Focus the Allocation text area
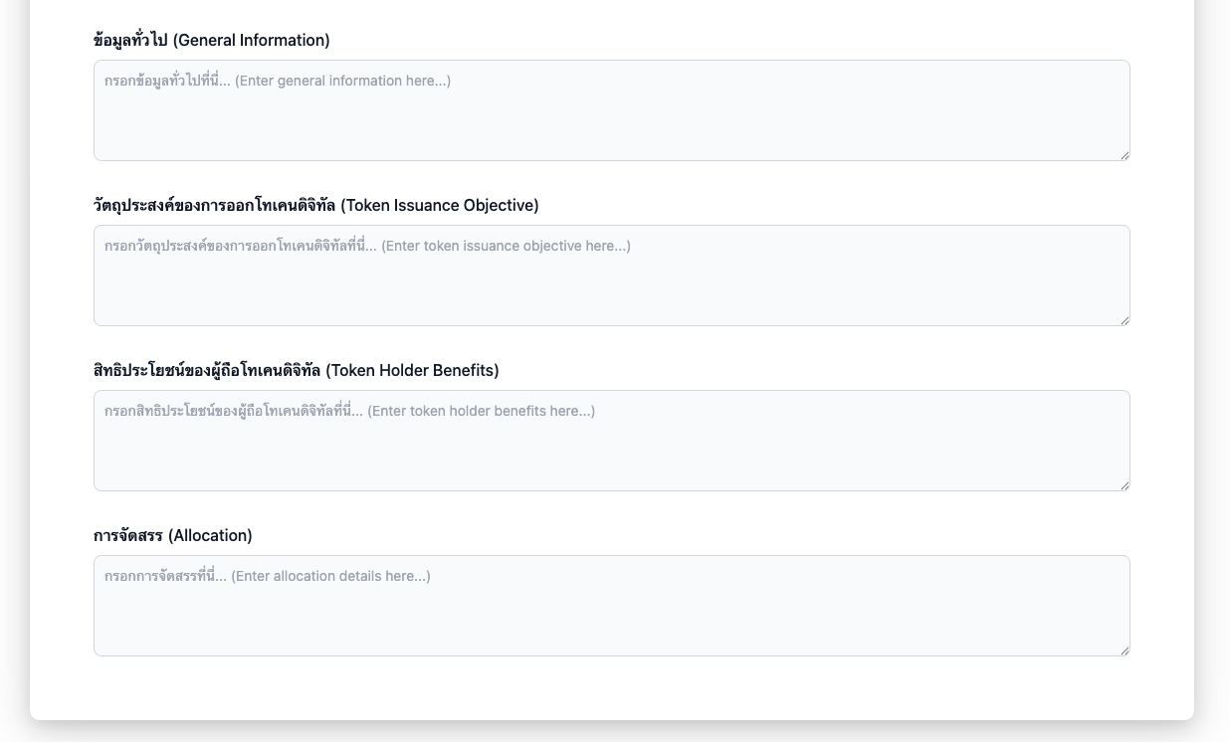This screenshot has height=742, width=1230. (x=611, y=615)
